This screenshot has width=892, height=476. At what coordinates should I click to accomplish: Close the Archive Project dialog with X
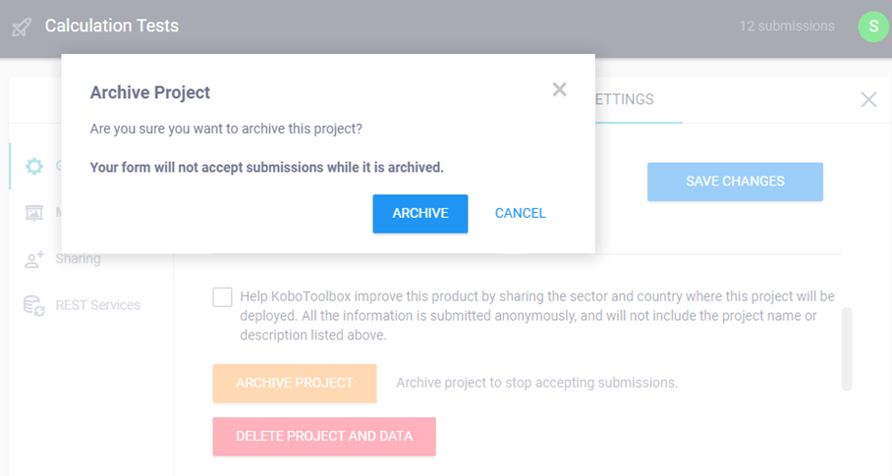point(559,90)
